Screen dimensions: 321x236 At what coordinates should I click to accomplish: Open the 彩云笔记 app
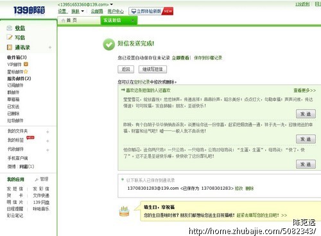click(x=15, y=215)
